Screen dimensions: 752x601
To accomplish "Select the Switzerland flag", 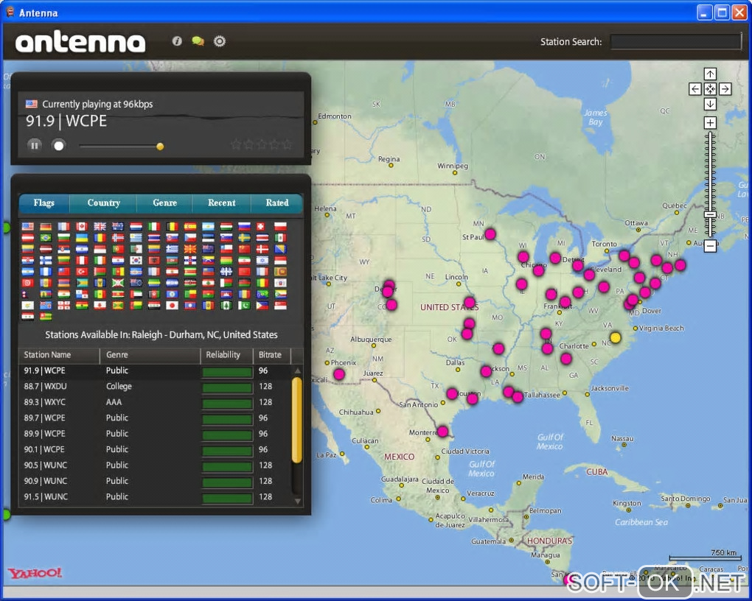I will click(261, 227).
